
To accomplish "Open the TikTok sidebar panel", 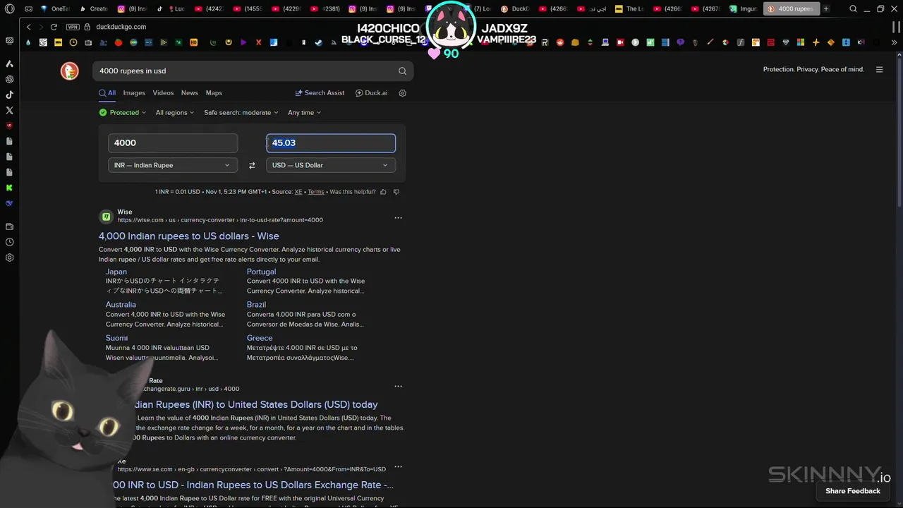I will [x=10, y=95].
